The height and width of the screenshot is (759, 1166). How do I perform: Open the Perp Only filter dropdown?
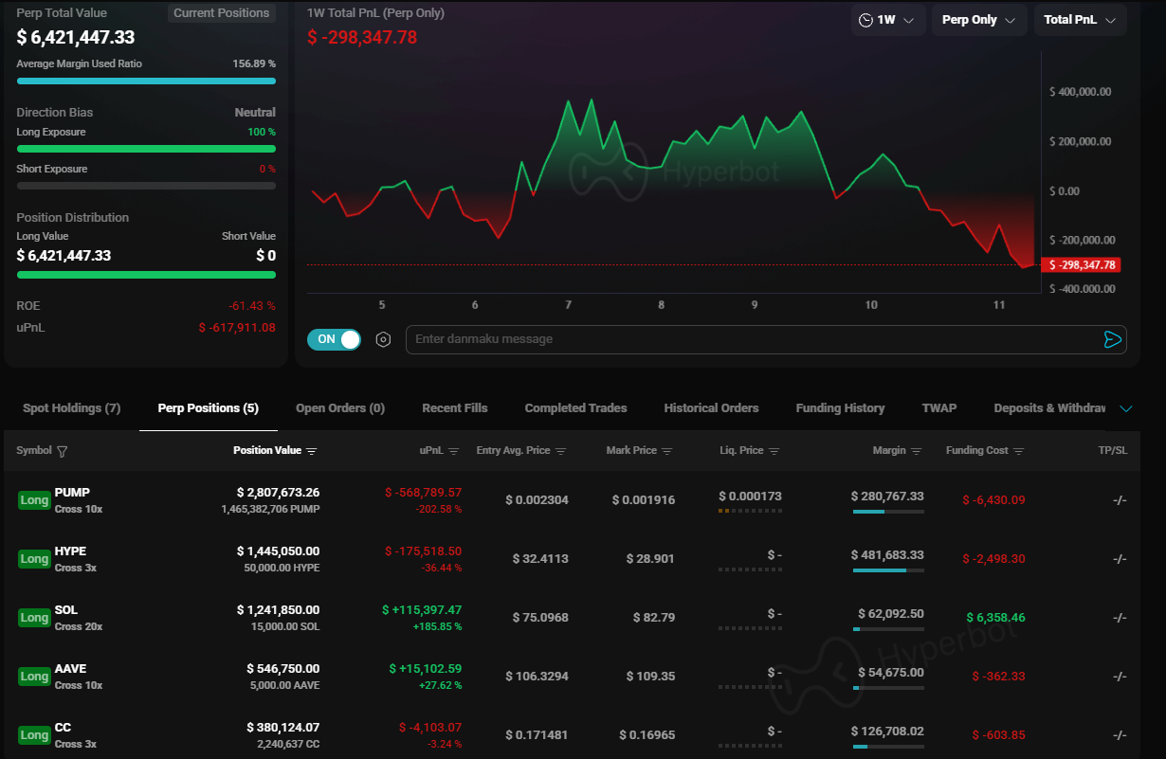(x=978, y=20)
